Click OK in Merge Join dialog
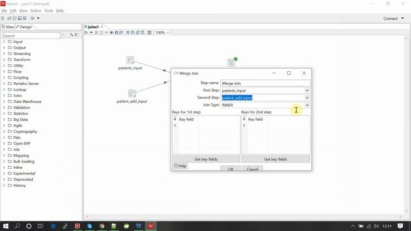Viewport: 411px width, 231px height. 231,169
